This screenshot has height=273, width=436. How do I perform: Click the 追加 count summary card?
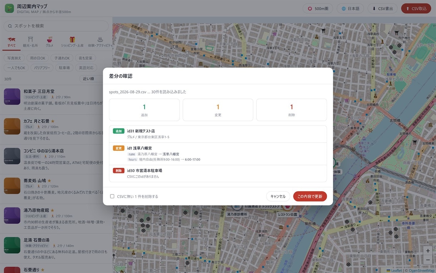144,110
